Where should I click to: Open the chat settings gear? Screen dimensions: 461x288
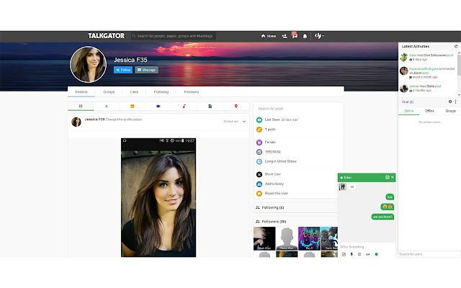tap(450, 102)
